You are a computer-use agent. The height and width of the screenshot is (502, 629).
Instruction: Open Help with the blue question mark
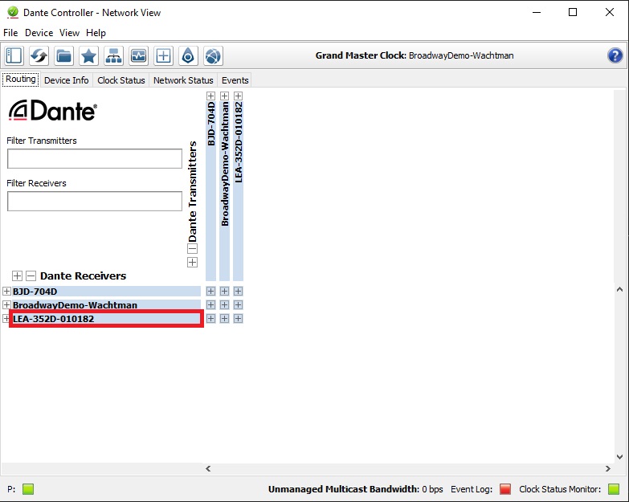click(615, 55)
